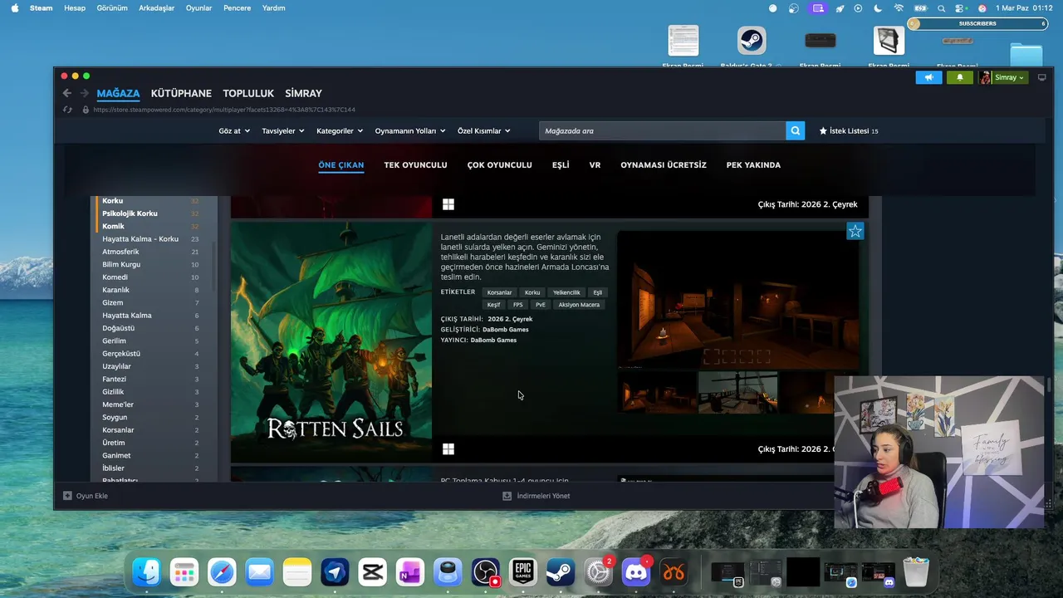Toggle the wishlist star on Rotten Sails
Viewport: 1063px width, 598px height.
click(x=855, y=231)
